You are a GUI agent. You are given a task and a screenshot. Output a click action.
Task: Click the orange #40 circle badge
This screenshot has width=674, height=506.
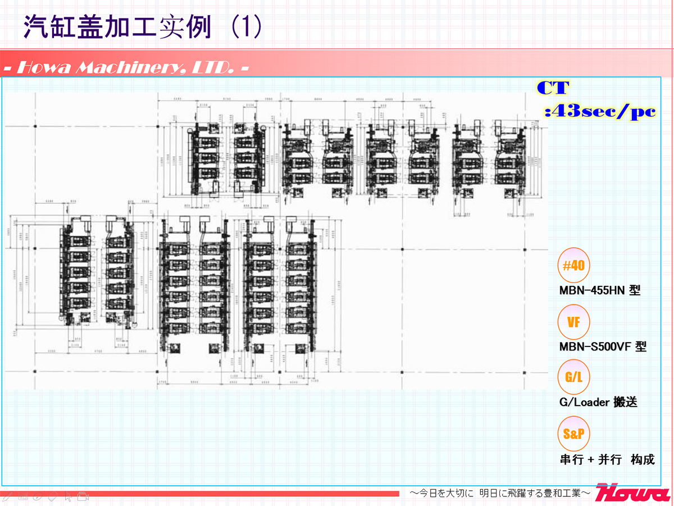[x=574, y=266]
